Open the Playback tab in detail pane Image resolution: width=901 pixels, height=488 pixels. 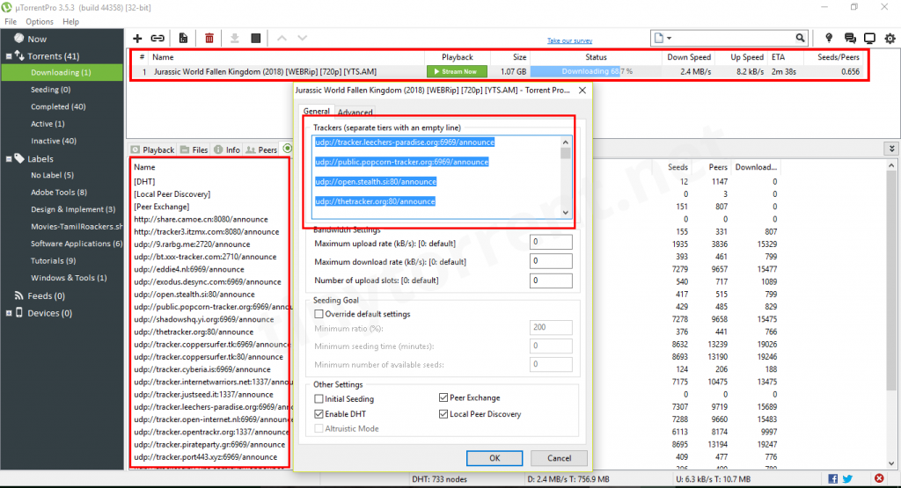[153, 149]
